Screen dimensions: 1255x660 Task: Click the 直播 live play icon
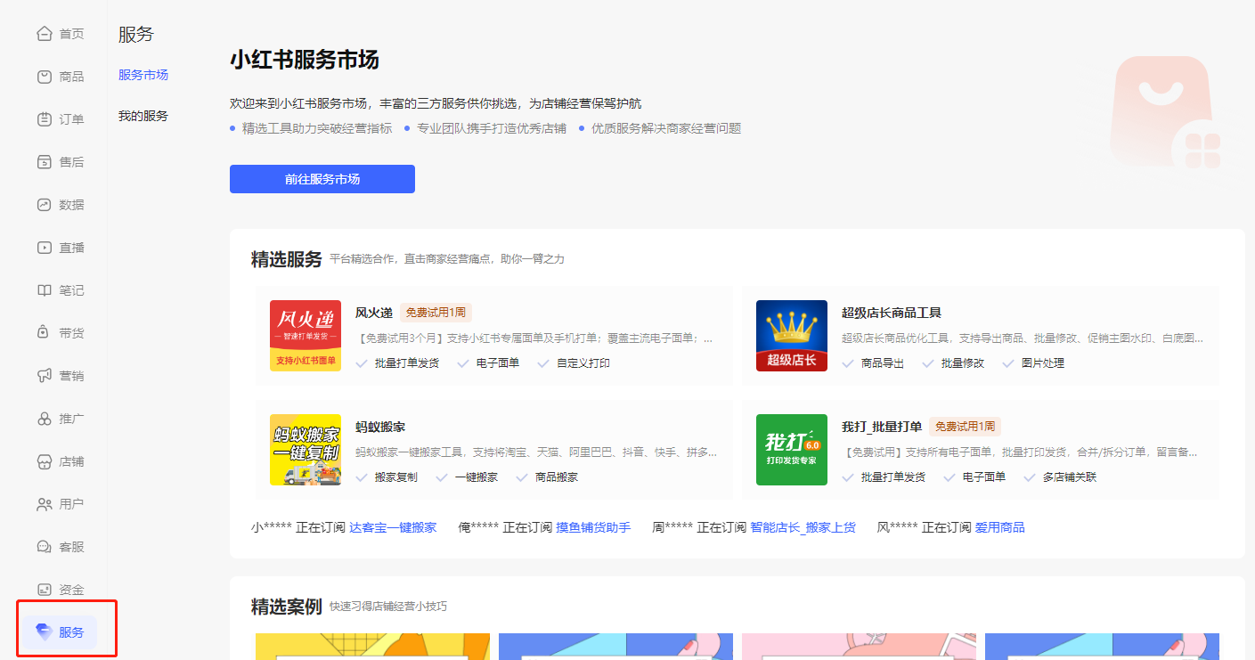click(x=45, y=248)
